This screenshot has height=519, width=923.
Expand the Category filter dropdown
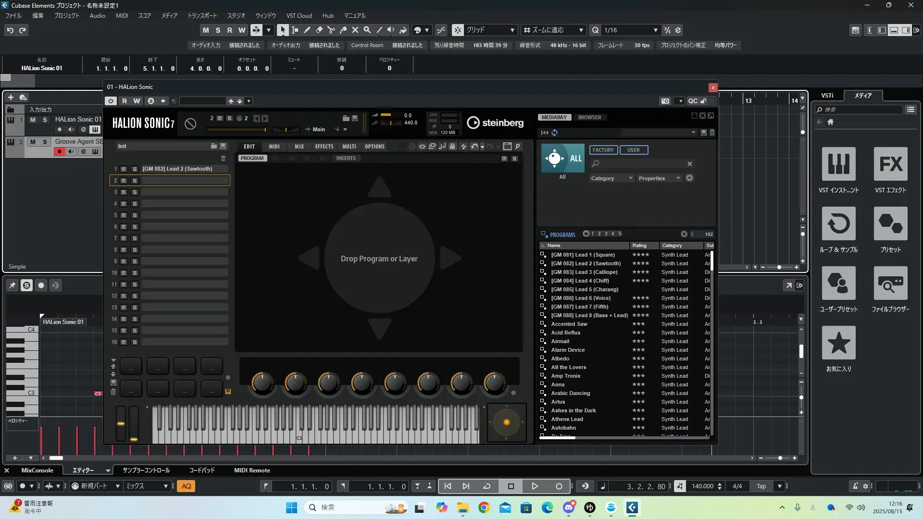point(611,178)
